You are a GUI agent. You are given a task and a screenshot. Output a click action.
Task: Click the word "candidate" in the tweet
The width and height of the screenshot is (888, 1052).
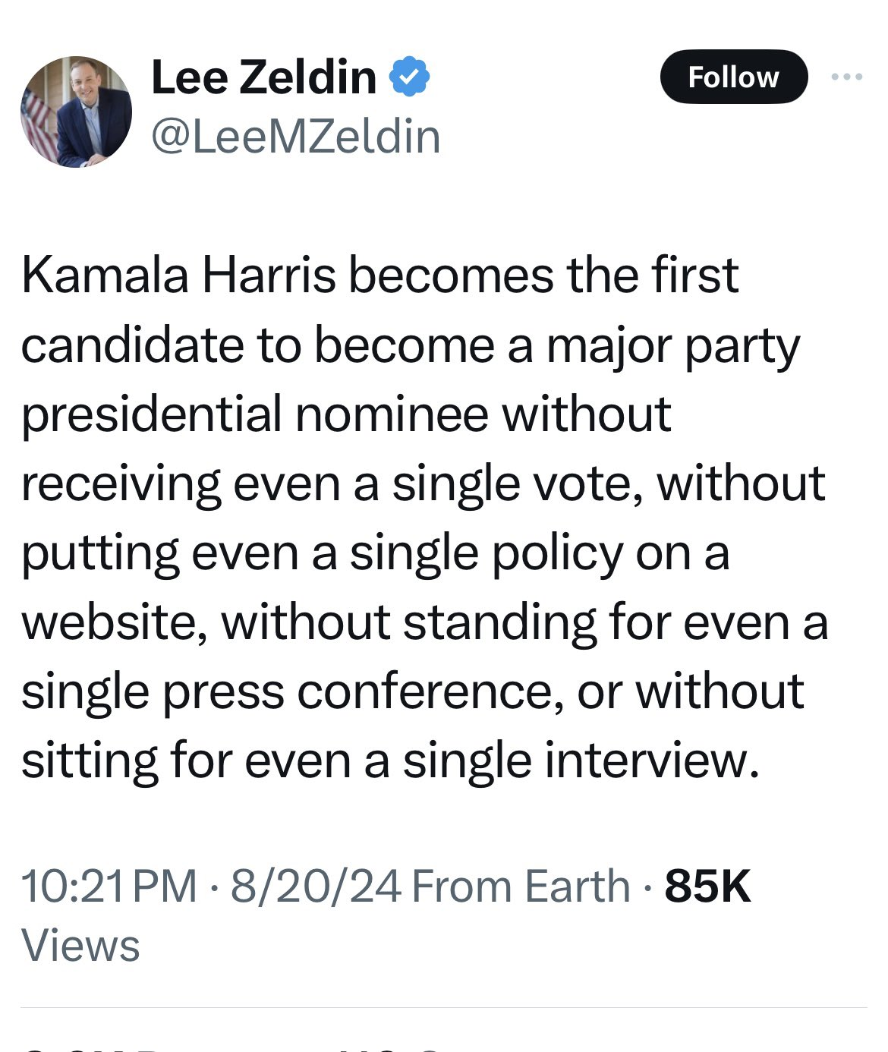(132, 345)
